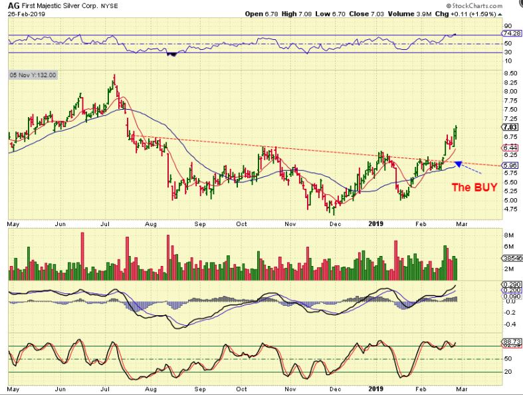The width and height of the screenshot is (523, 395).
Task: Select the 7.50 price axis label
Action: (511, 109)
